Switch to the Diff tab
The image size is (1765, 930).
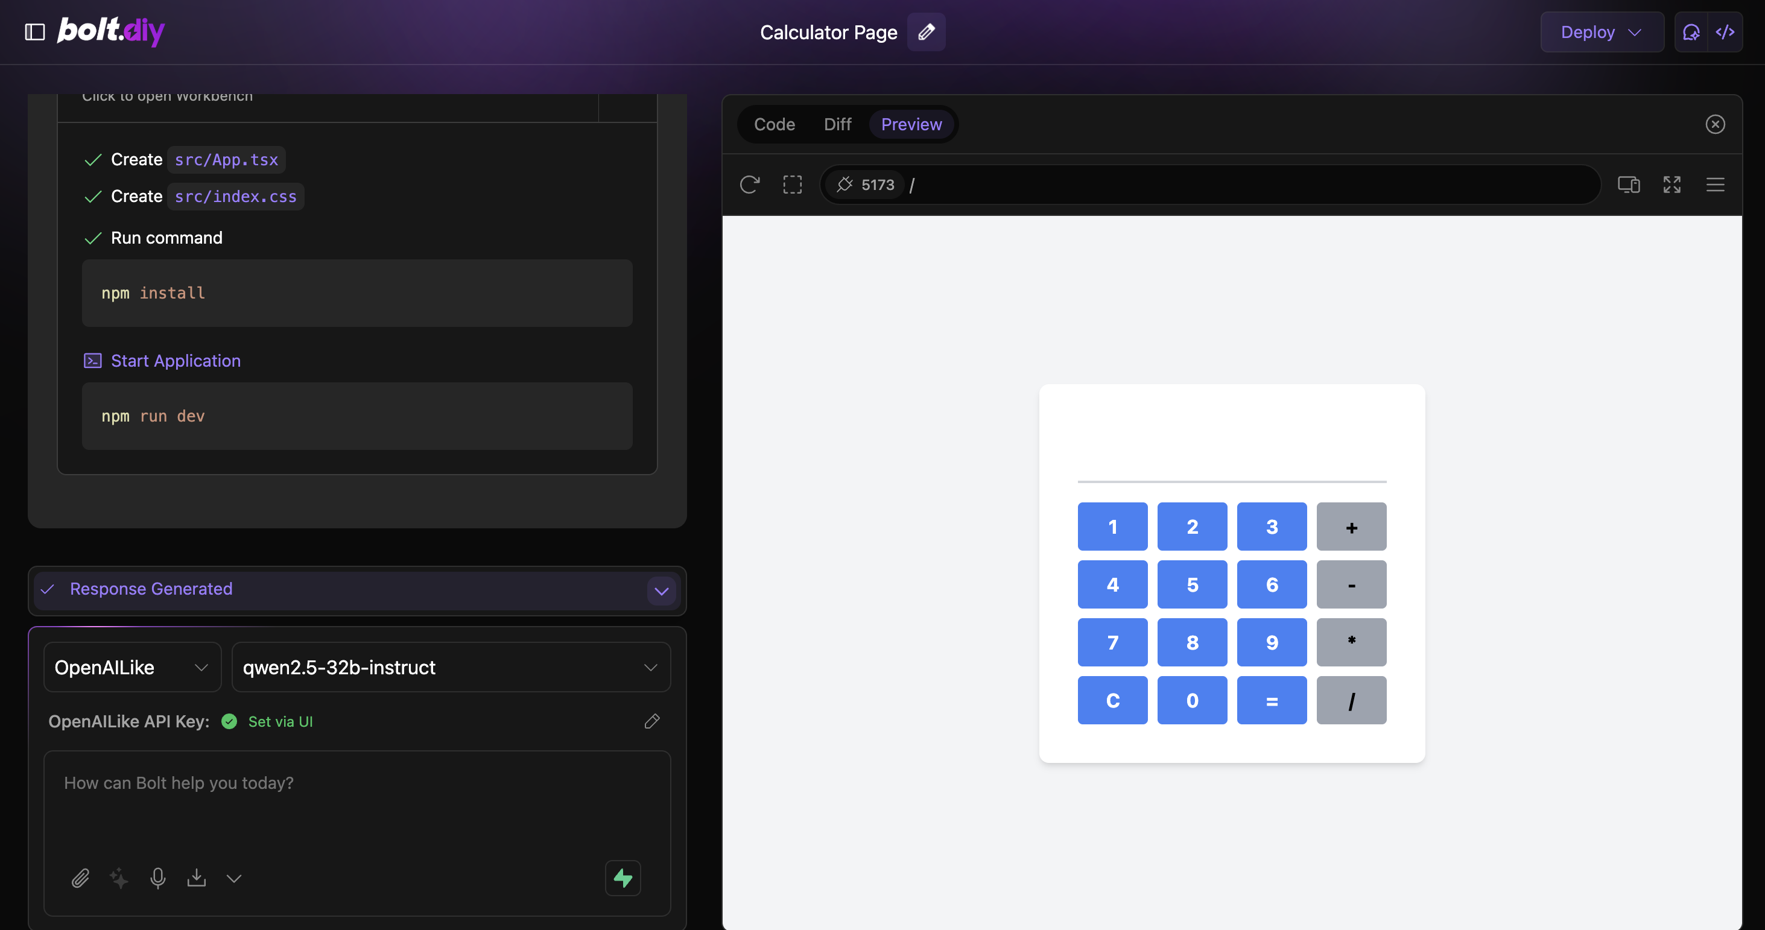click(837, 124)
